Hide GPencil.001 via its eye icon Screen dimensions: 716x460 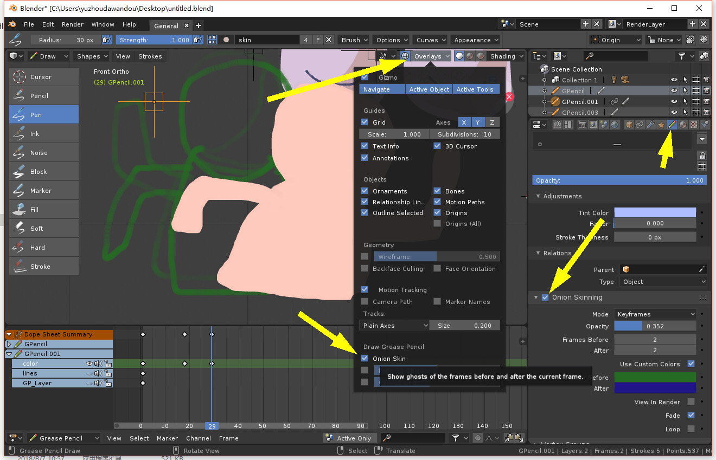click(674, 101)
